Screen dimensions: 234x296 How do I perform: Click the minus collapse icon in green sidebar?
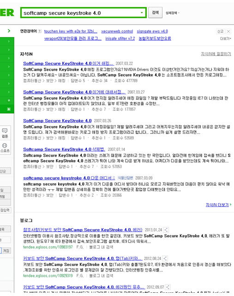(x=9, y=100)
